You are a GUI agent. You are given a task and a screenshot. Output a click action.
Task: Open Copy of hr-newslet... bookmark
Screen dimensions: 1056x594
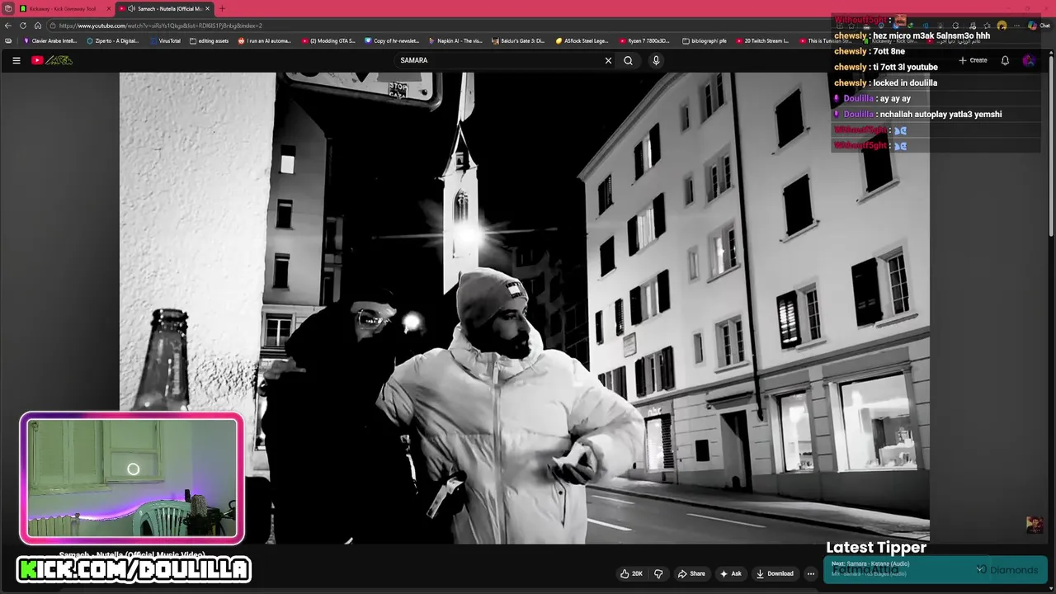(392, 40)
